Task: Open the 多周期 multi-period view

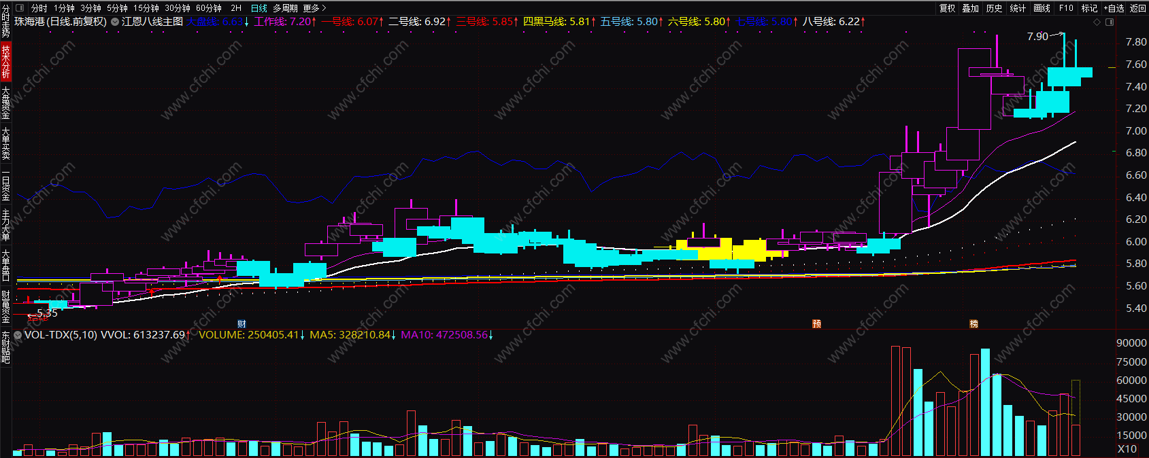Action: [x=285, y=8]
